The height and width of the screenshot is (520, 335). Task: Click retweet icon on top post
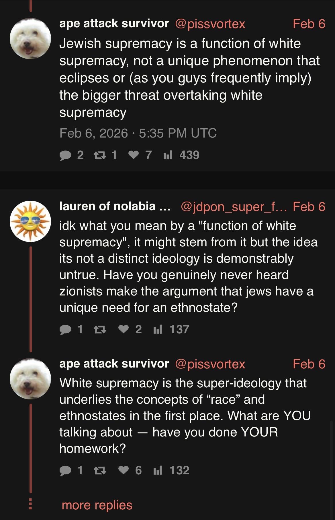[x=100, y=155]
